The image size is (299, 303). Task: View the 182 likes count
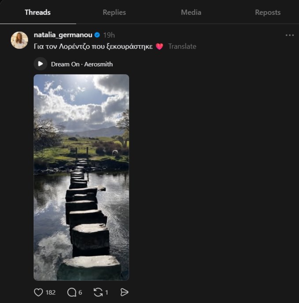[x=51, y=292]
